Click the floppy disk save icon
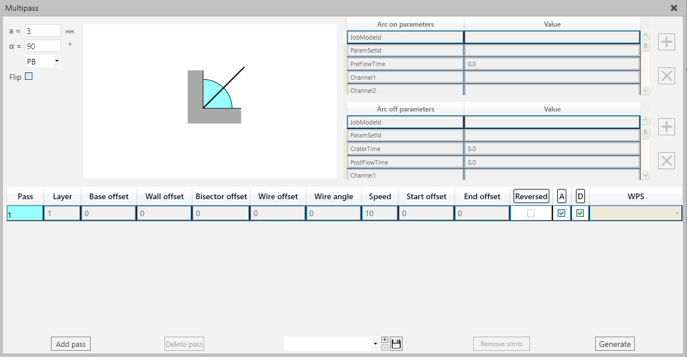The width and height of the screenshot is (687, 357). tap(396, 344)
